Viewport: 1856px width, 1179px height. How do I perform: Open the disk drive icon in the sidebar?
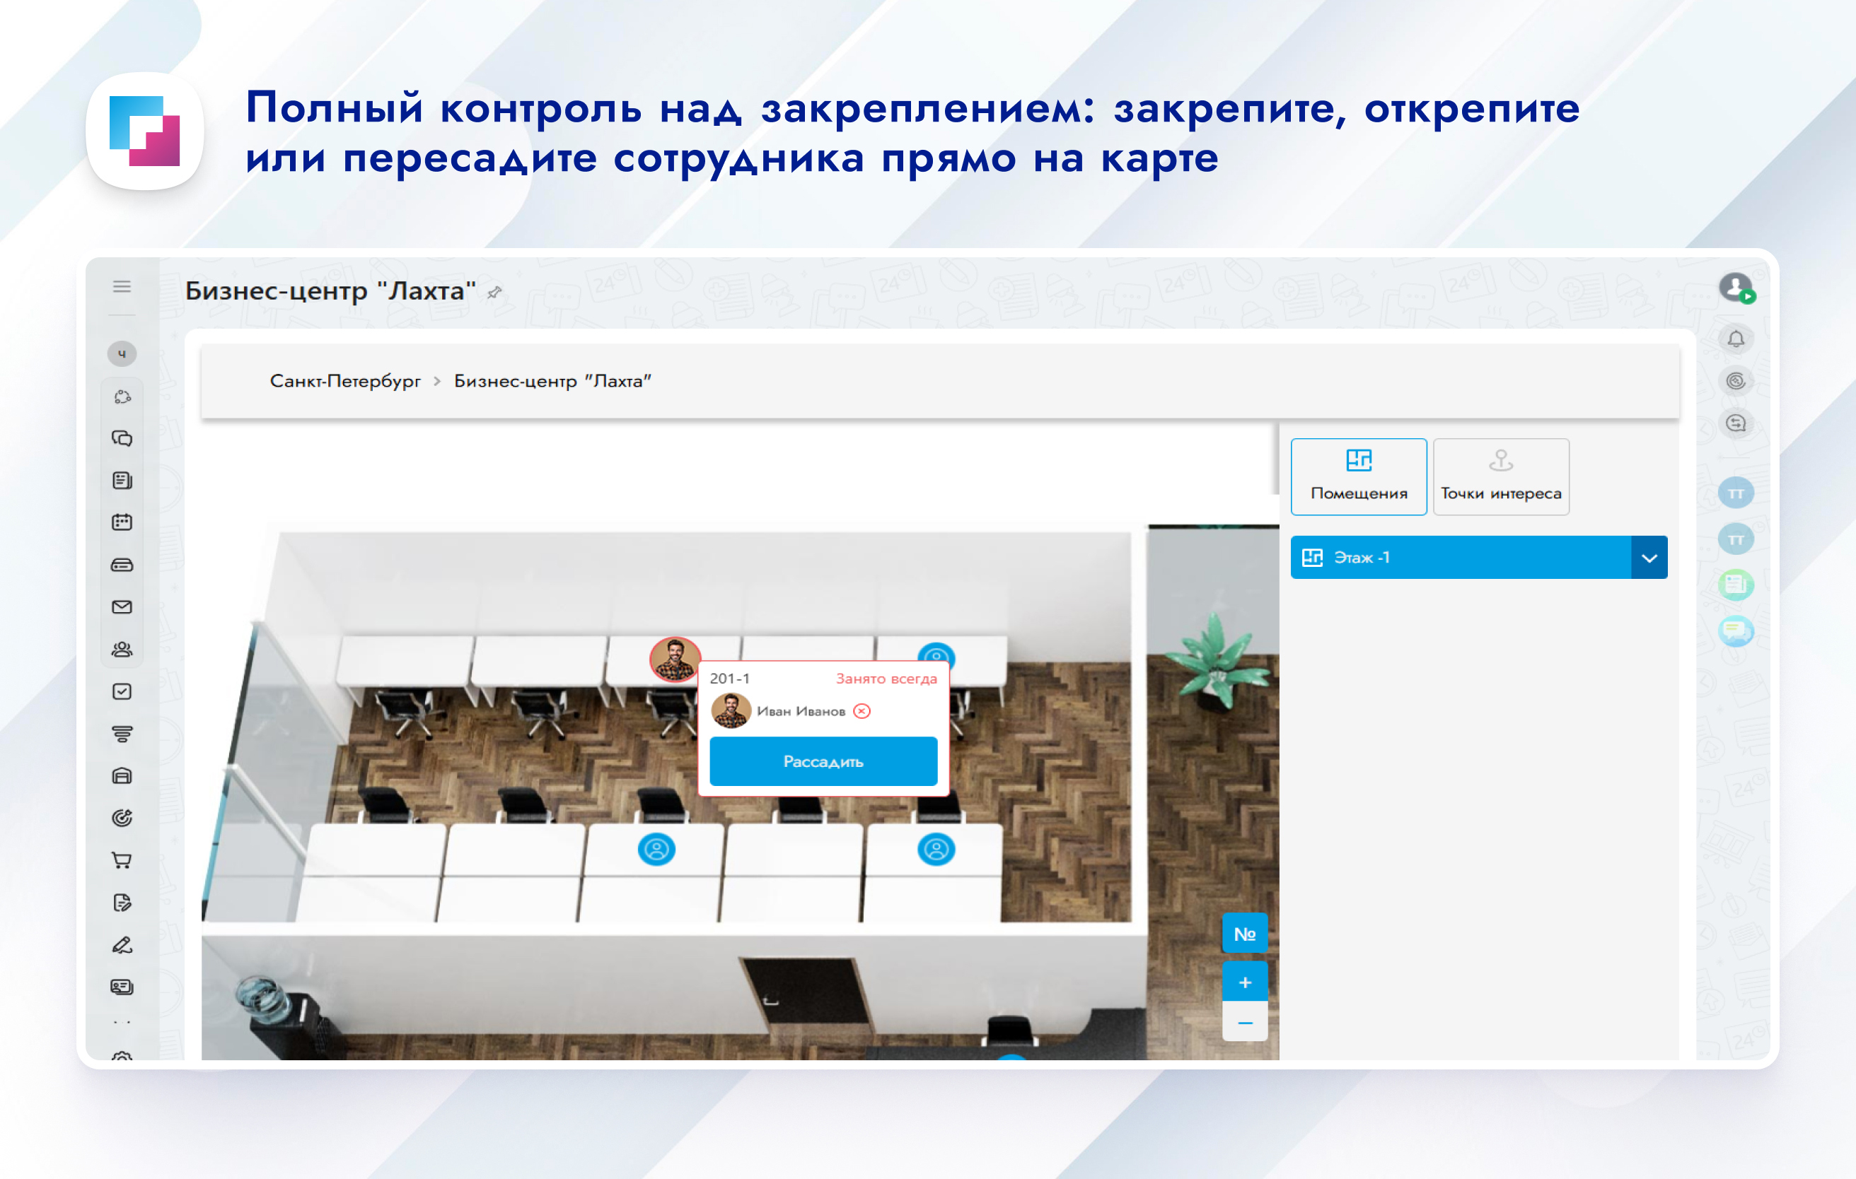[x=122, y=565]
